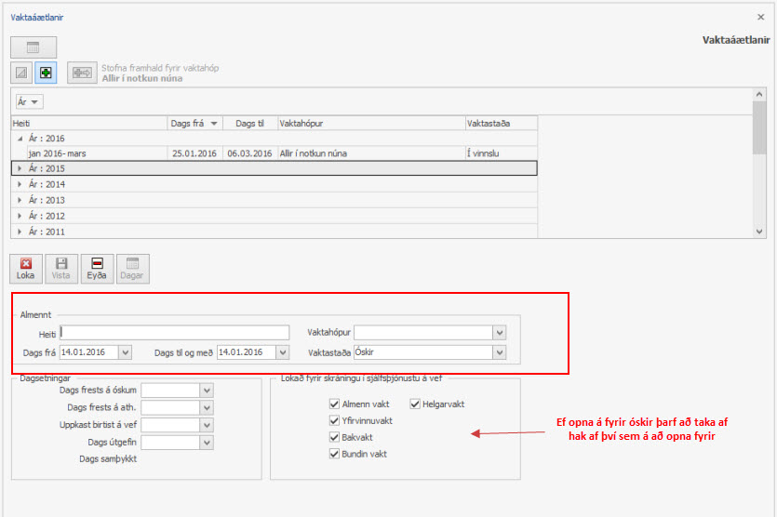777x517 pixels.
Task: Open the Vaktastaða dropdown showing Óskir
Action: point(500,352)
